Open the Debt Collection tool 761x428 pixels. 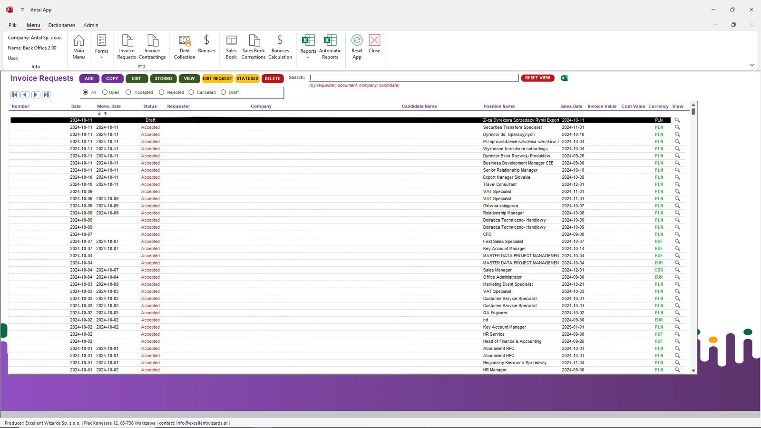[185, 47]
